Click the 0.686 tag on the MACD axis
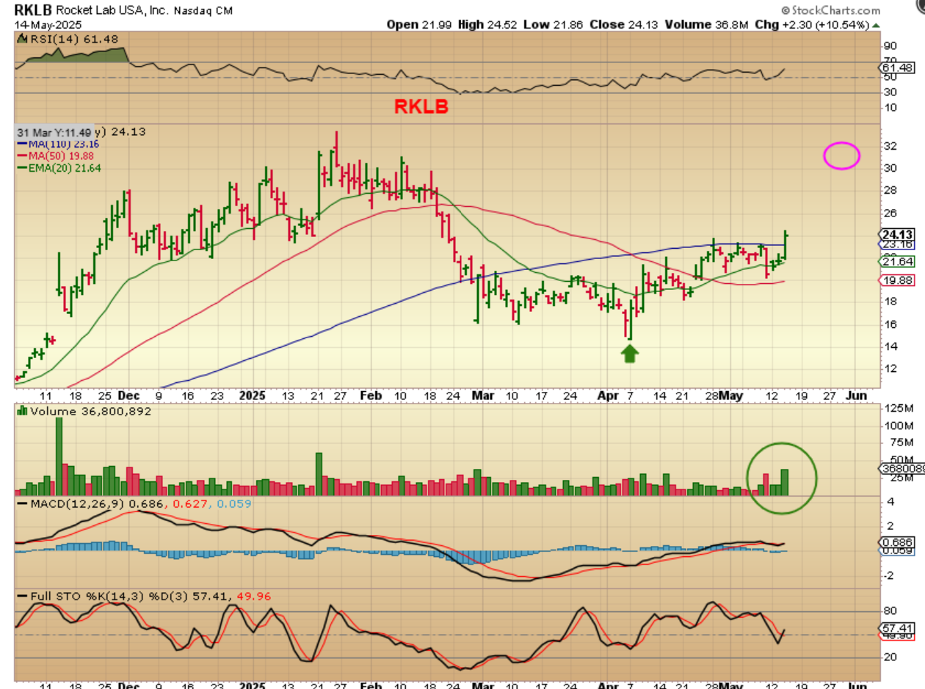Image resolution: width=925 pixels, height=689 pixels. pos(898,542)
